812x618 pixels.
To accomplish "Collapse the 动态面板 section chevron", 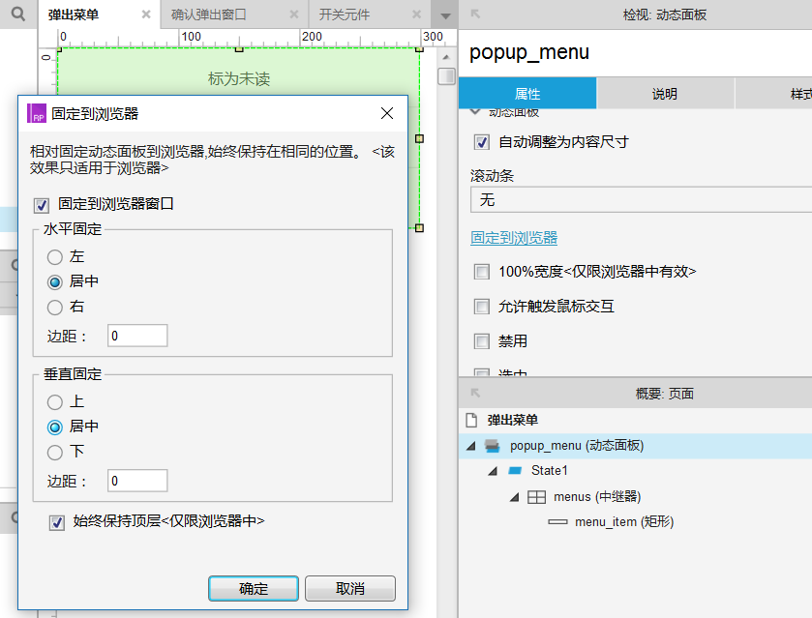I will tap(475, 111).
